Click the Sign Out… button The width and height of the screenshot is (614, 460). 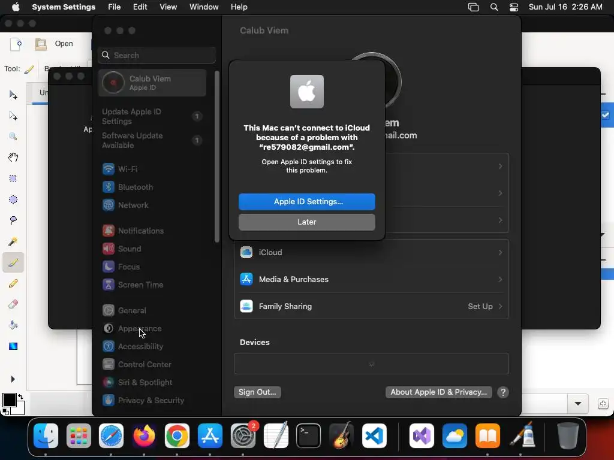[x=257, y=392]
